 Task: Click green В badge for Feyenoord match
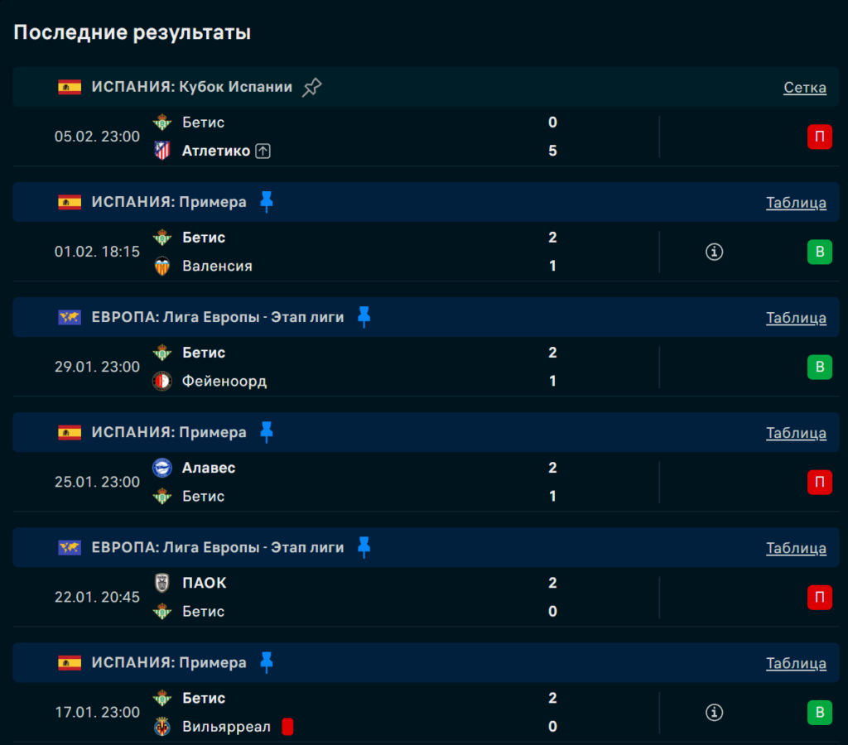(x=819, y=367)
